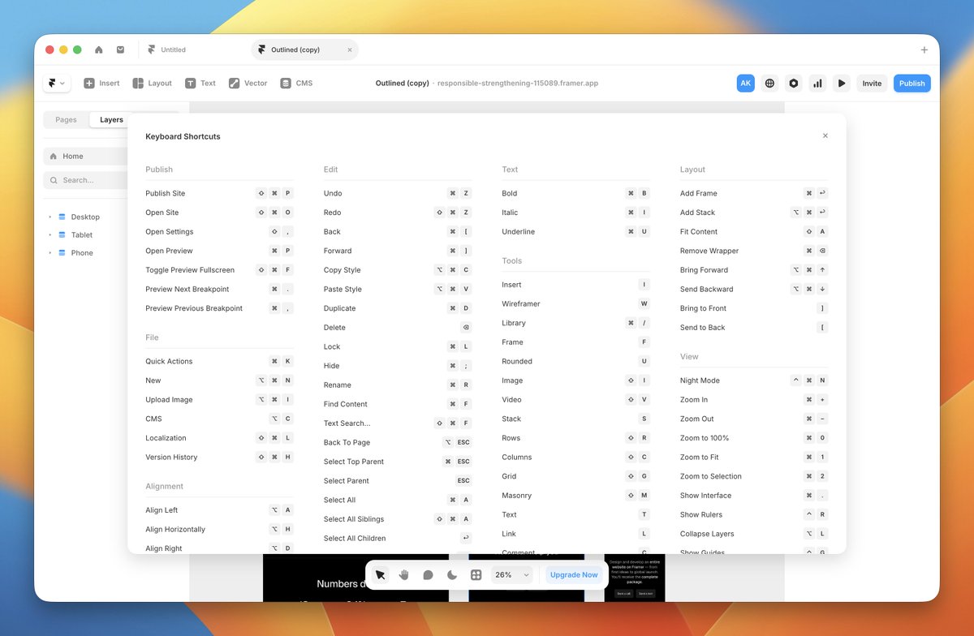Click the site URL in the toolbar
Image resolution: width=974 pixels, height=636 pixels.
(x=518, y=83)
